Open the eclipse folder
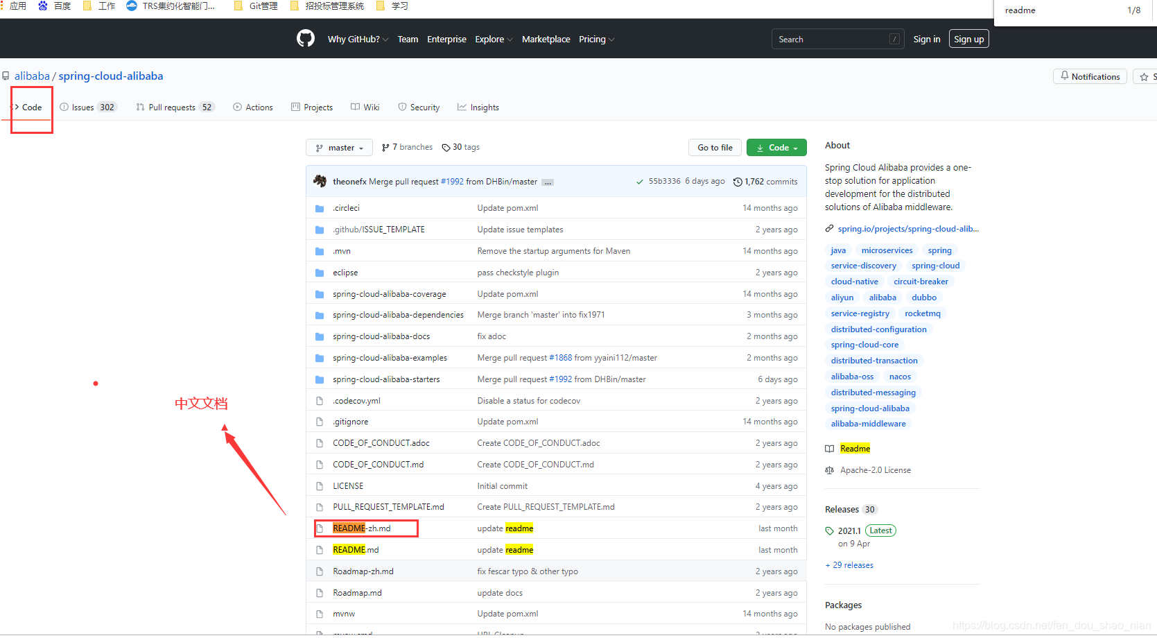1157x638 pixels. (345, 273)
